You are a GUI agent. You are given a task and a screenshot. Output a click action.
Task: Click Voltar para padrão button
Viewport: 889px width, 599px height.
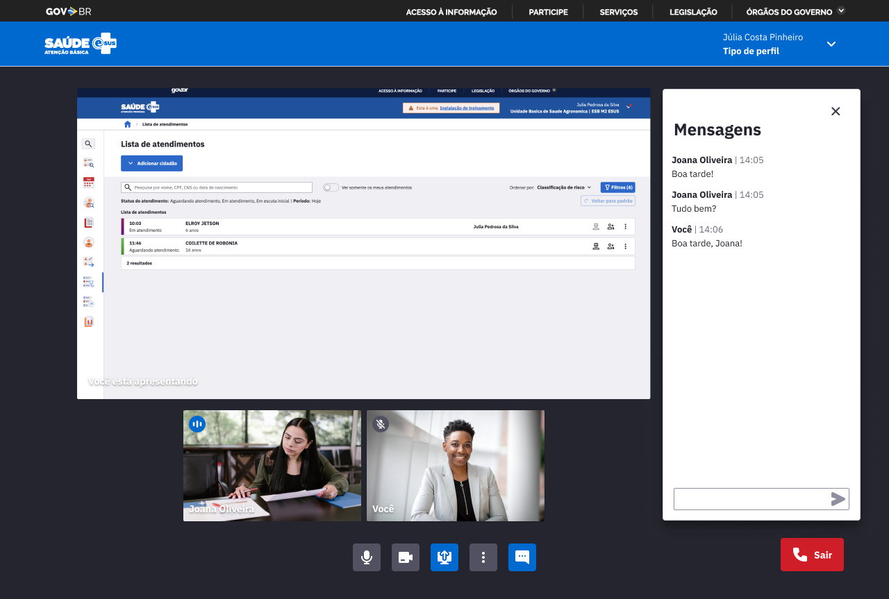(608, 201)
